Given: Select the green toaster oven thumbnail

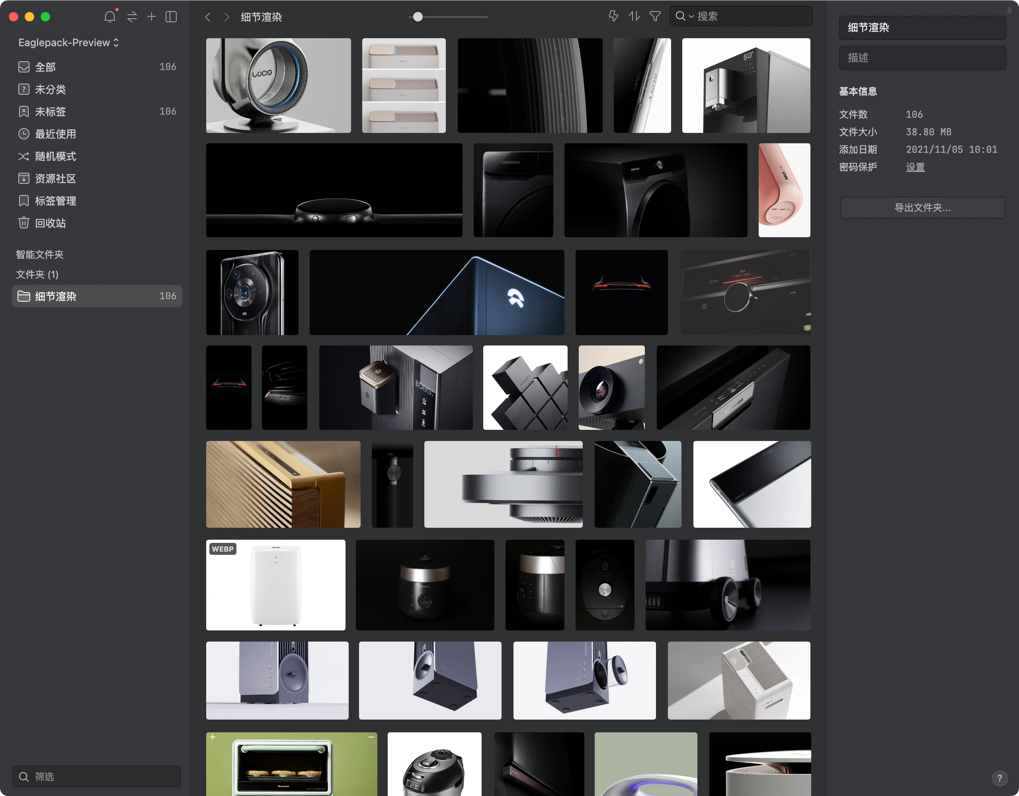Looking at the screenshot, I should coord(292,764).
